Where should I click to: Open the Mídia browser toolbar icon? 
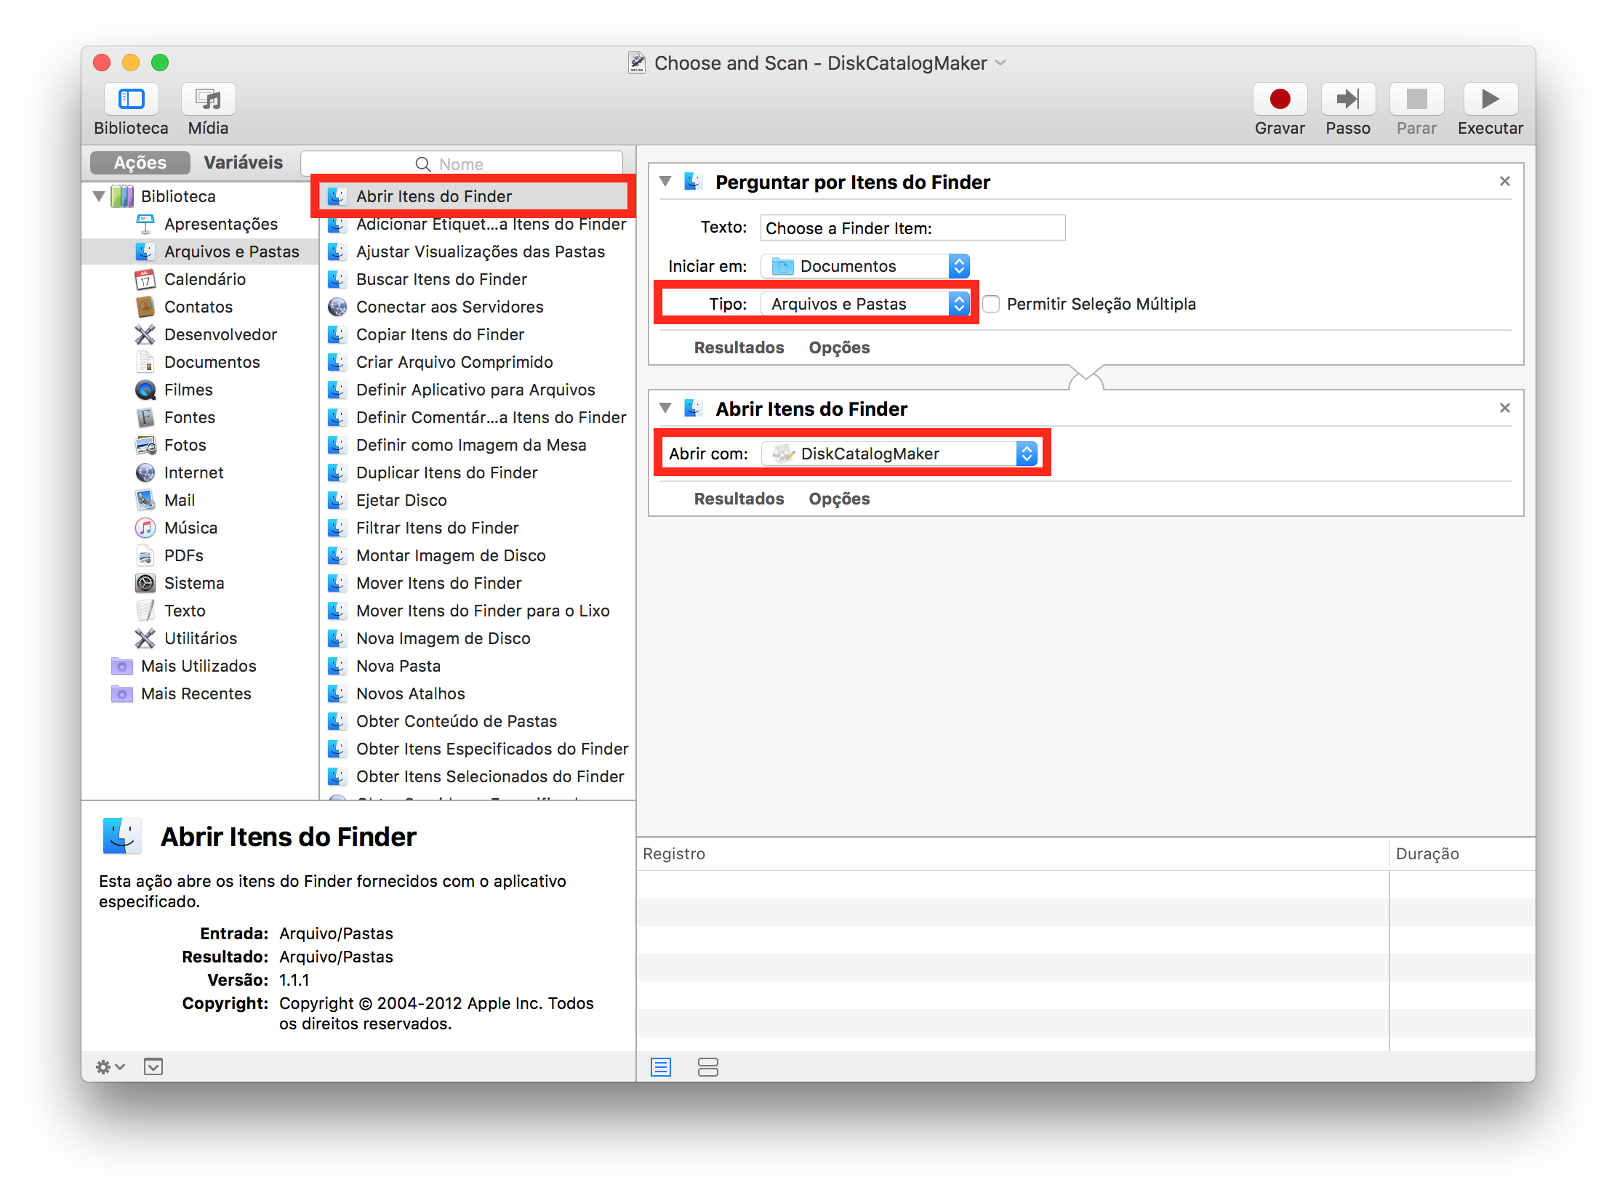[x=208, y=99]
